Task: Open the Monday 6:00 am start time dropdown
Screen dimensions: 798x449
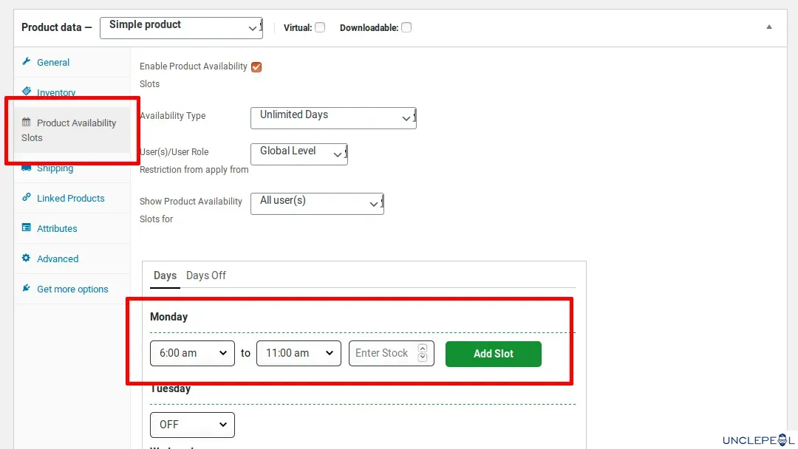Action: tap(192, 353)
